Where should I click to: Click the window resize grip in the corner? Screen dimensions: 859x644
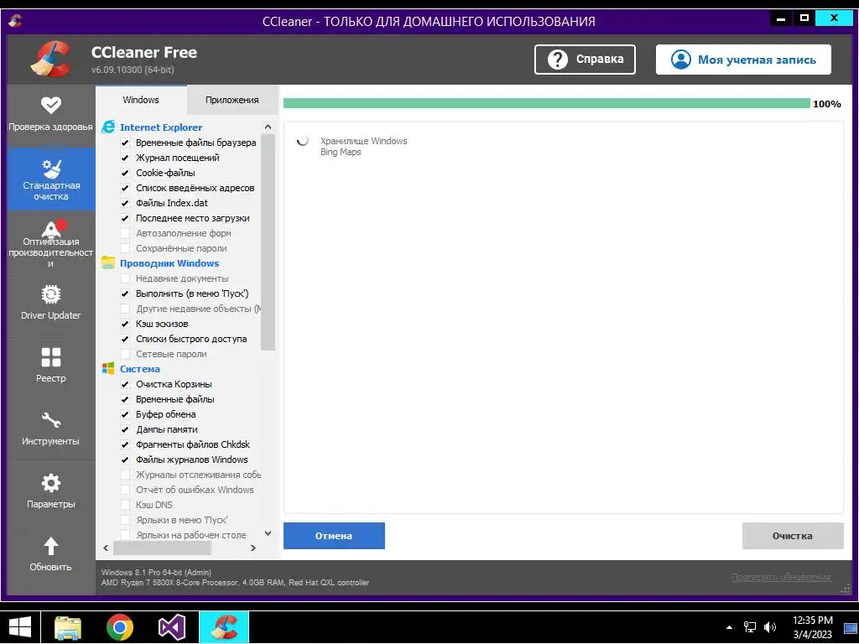click(x=846, y=589)
